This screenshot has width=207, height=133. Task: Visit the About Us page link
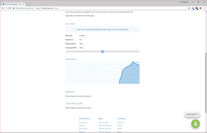click(x=121, y=122)
